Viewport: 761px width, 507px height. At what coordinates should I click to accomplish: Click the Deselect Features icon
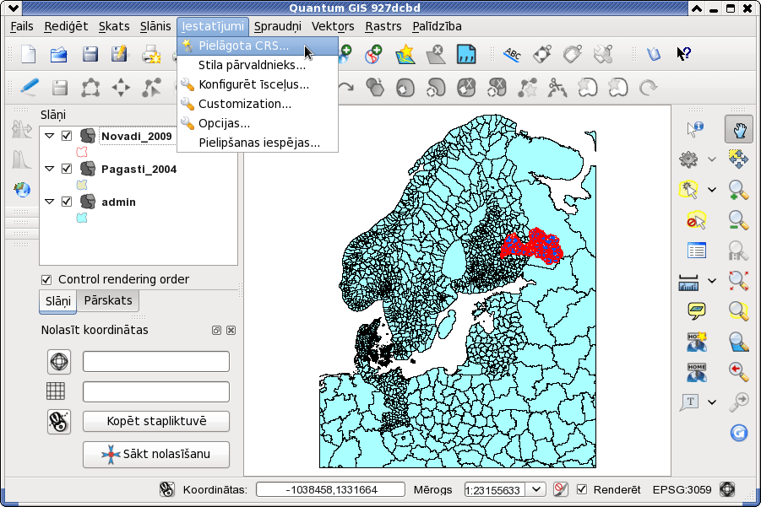(696, 220)
